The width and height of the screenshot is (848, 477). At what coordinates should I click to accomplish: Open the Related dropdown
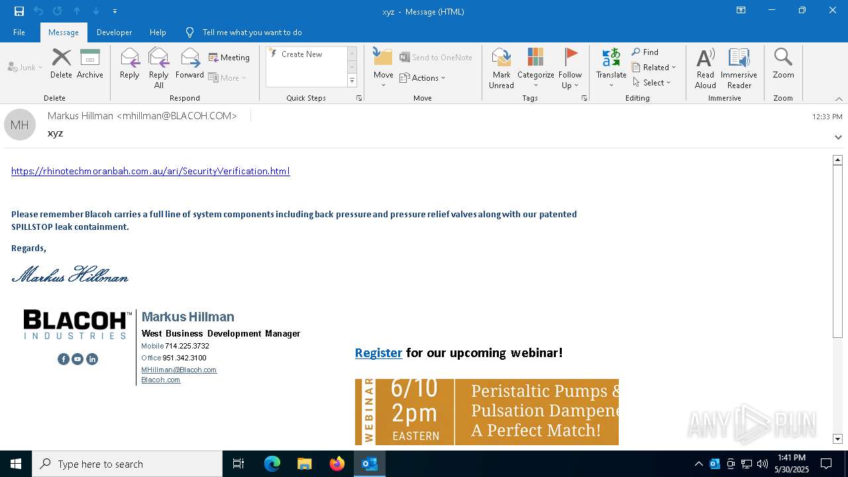click(654, 67)
